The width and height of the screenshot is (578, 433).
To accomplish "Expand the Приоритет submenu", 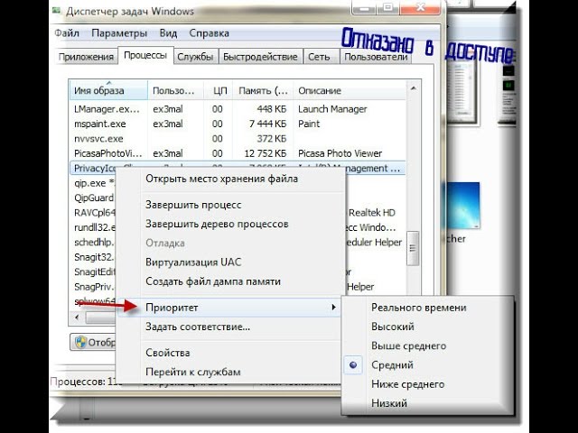I will click(x=229, y=308).
